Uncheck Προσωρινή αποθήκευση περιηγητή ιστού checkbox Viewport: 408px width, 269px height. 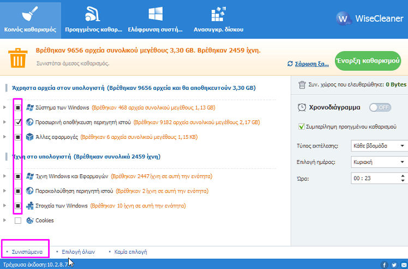[17, 122]
